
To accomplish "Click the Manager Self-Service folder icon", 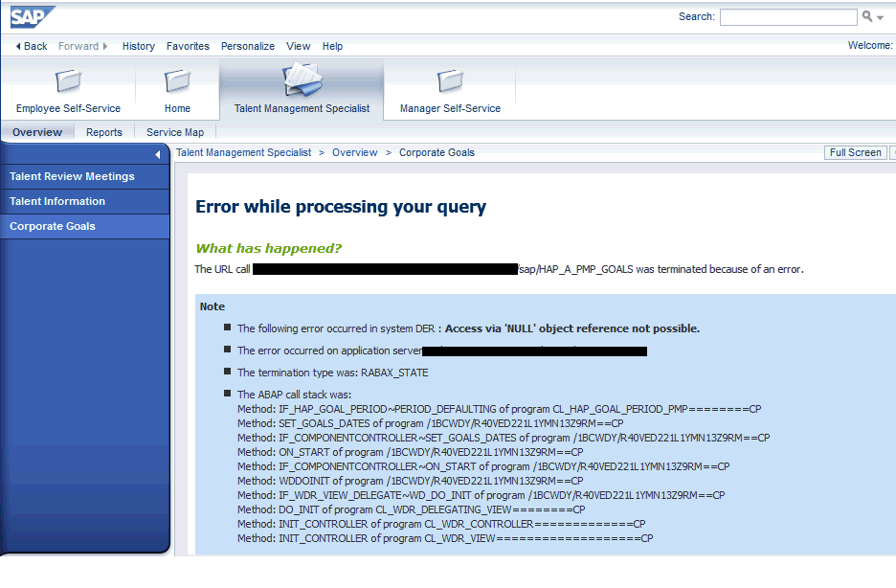I will [x=450, y=80].
